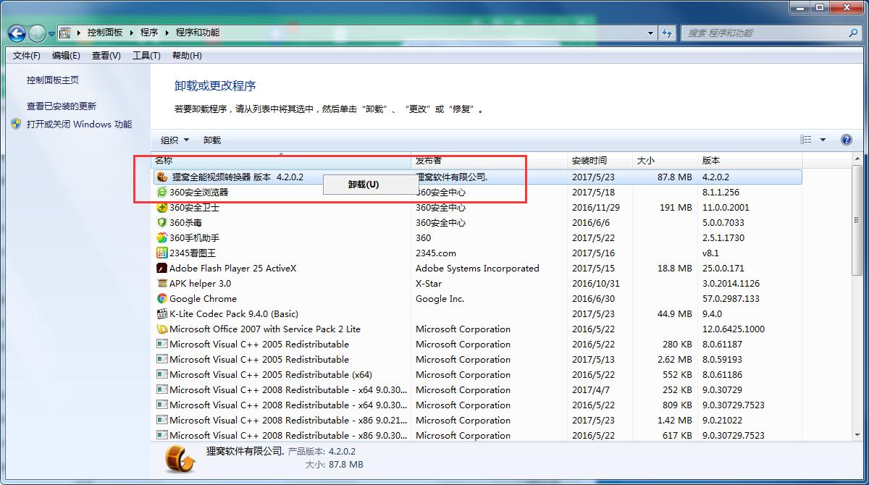The image size is (869, 485).
Task: Expand the address bar history dropdown
Action: coord(652,33)
